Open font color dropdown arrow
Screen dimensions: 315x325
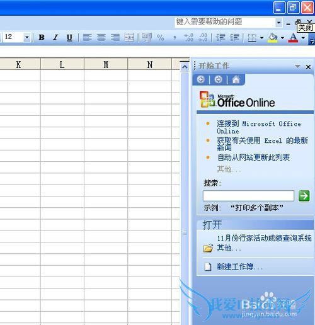(303, 38)
